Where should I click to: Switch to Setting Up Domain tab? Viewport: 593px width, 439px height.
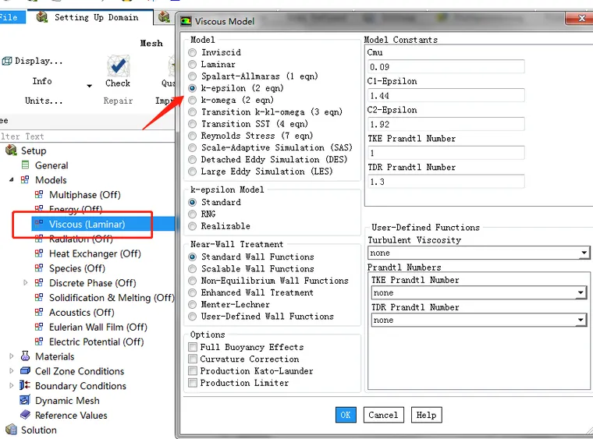tap(90, 17)
